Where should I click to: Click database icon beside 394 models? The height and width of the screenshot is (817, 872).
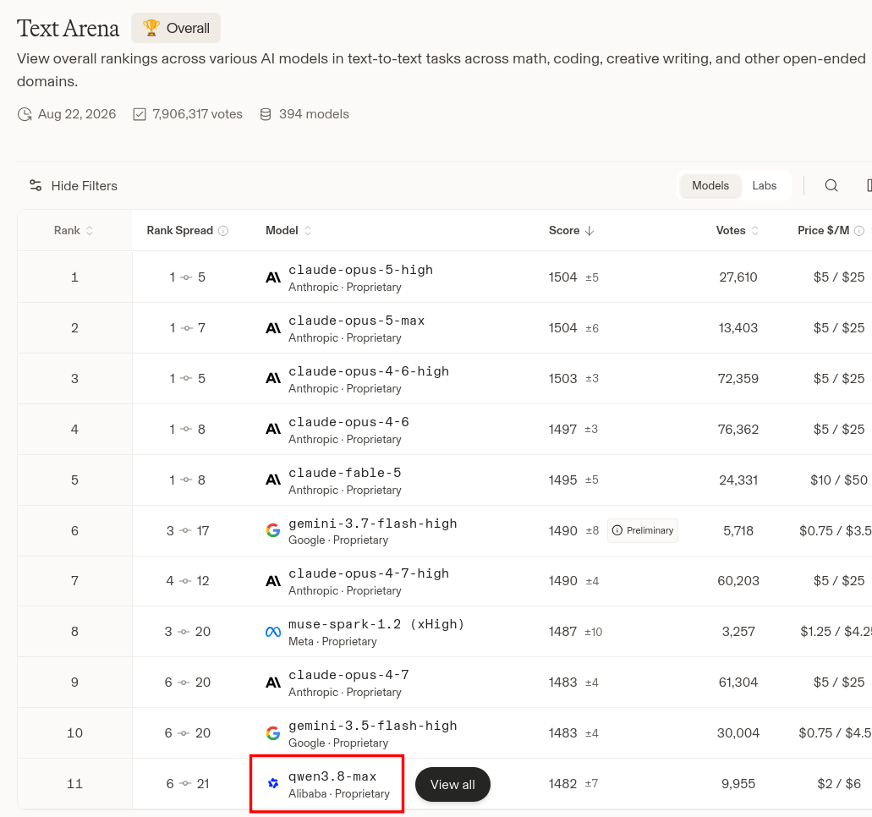click(266, 114)
